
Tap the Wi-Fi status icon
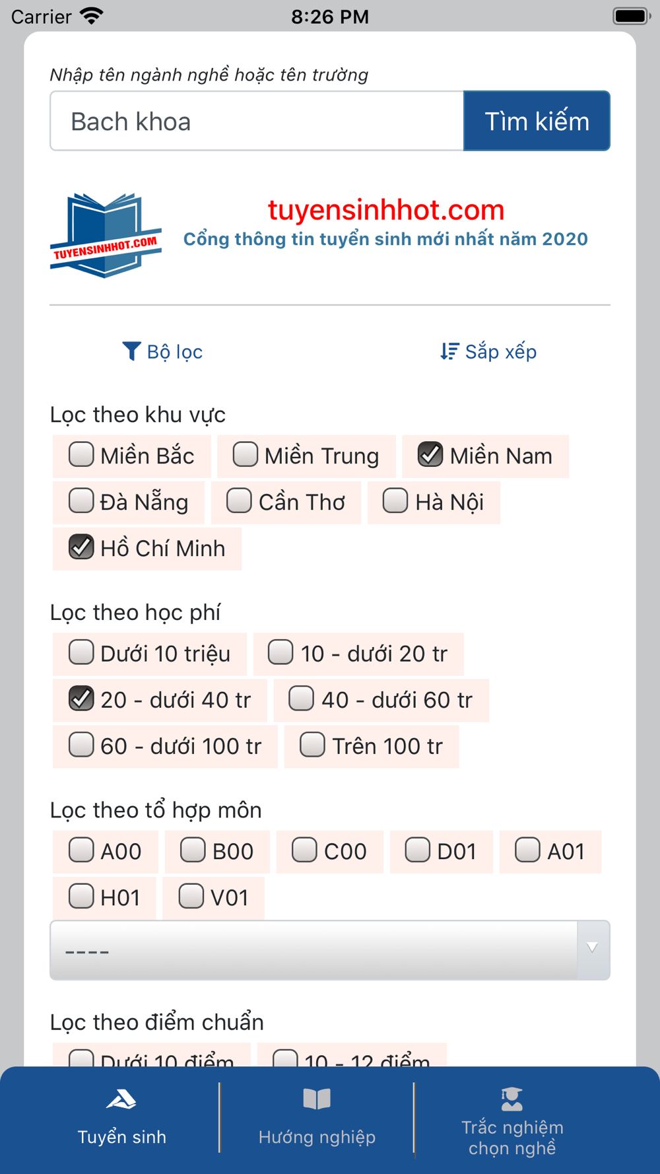click(x=92, y=16)
